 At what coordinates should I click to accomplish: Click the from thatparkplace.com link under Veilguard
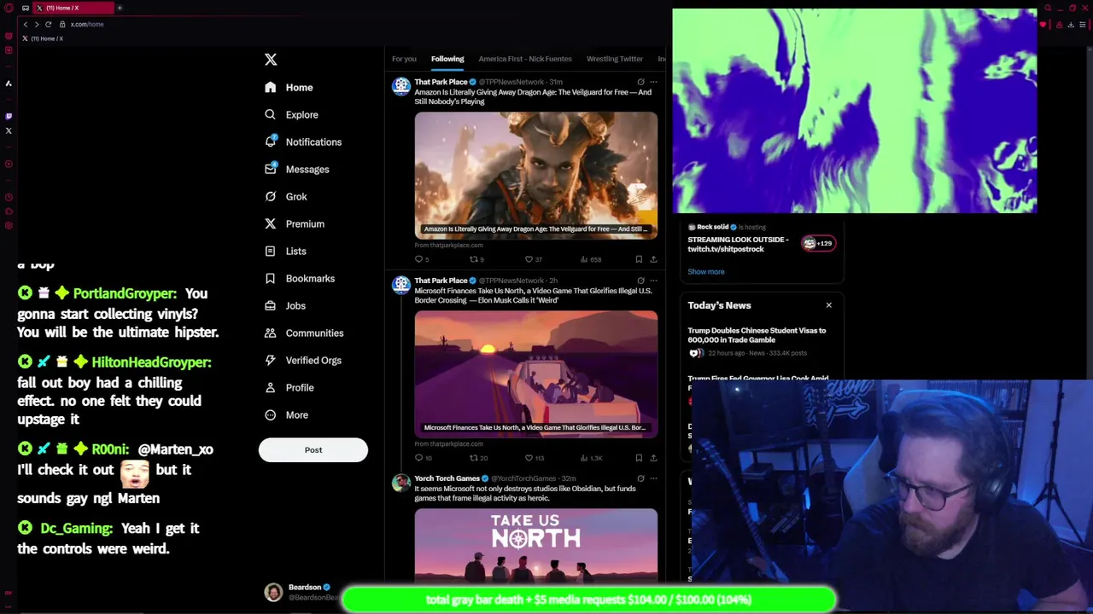449,246
